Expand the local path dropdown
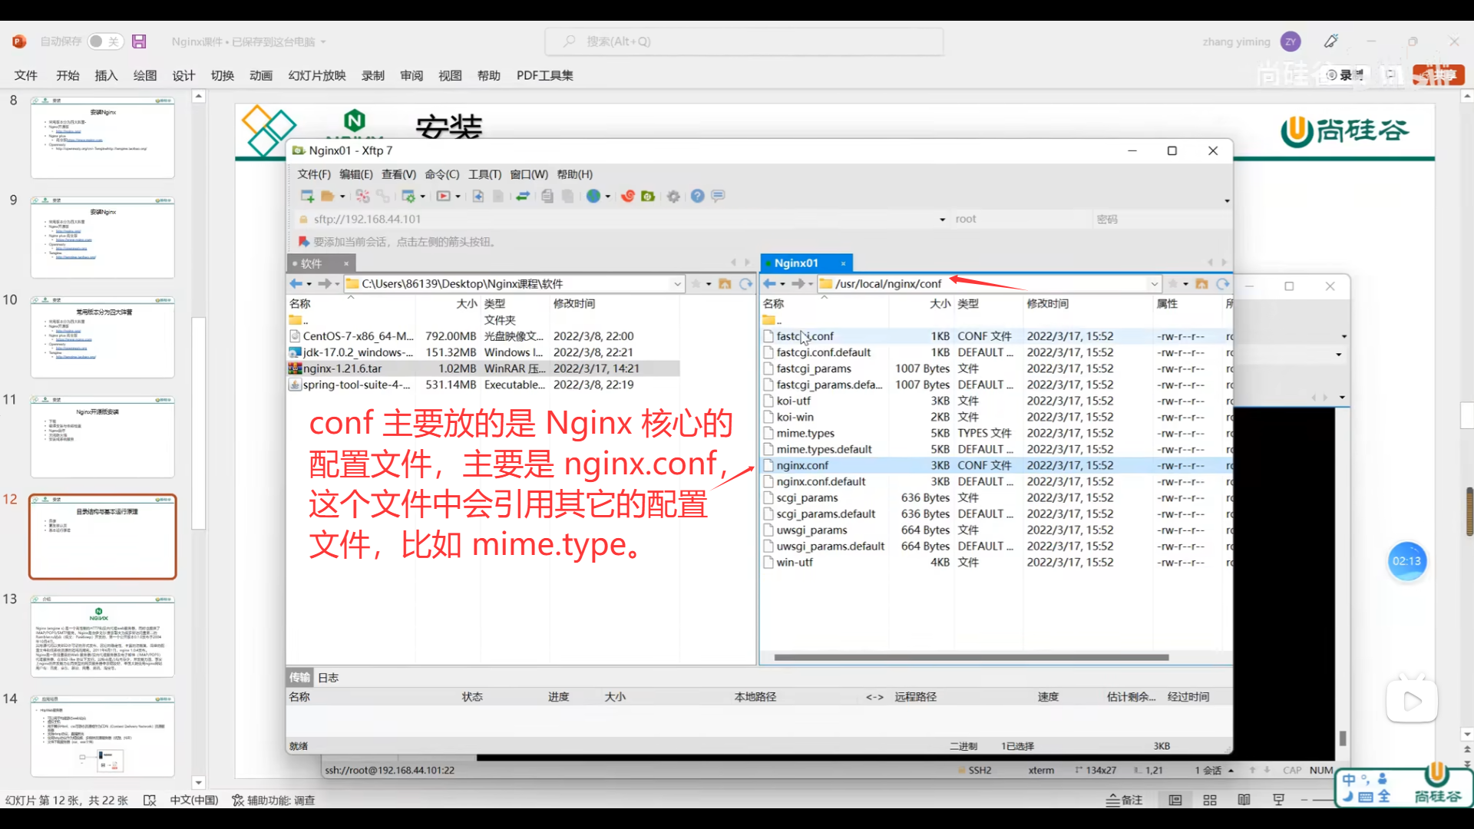This screenshot has width=1474, height=829. (677, 284)
